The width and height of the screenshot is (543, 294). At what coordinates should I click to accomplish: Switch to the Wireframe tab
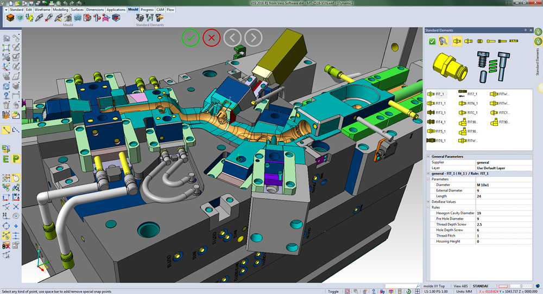42,10
